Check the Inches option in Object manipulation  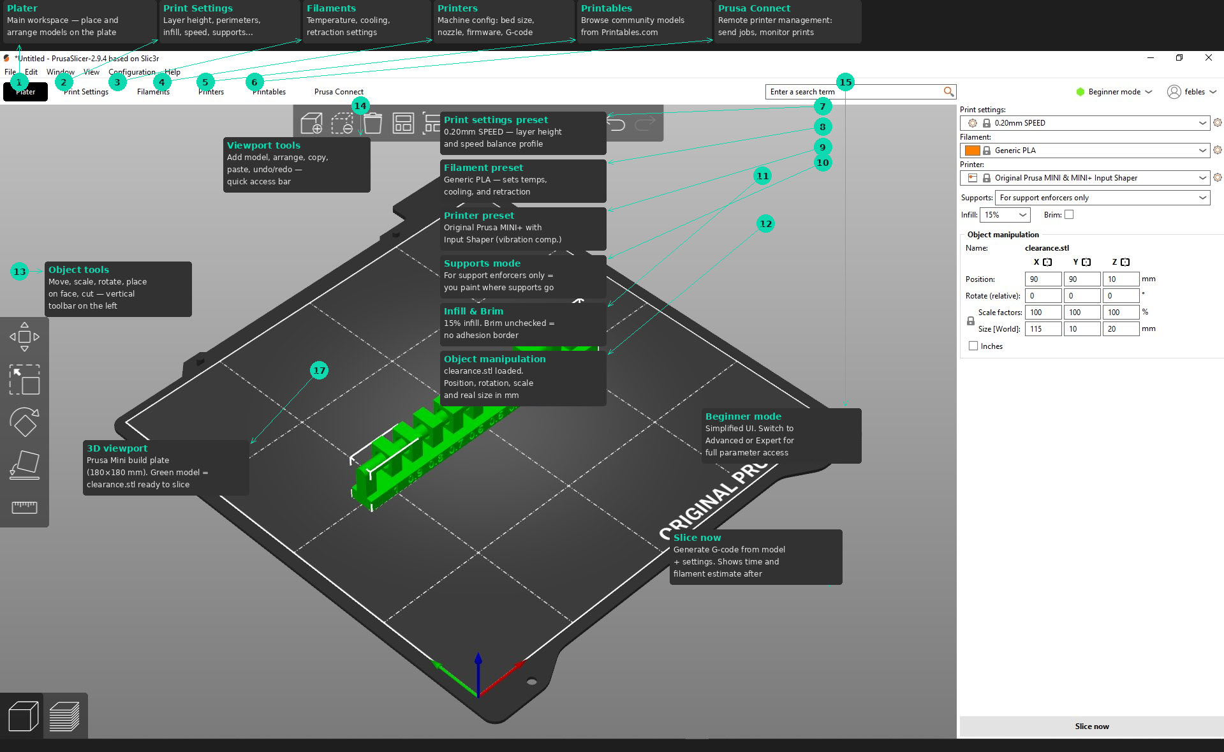click(x=973, y=346)
